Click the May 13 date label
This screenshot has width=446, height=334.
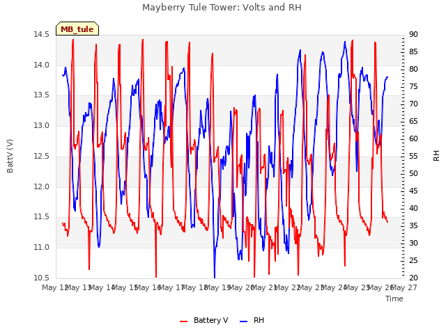[79, 287]
